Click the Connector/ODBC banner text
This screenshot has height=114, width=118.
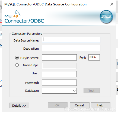tap(24, 21)
